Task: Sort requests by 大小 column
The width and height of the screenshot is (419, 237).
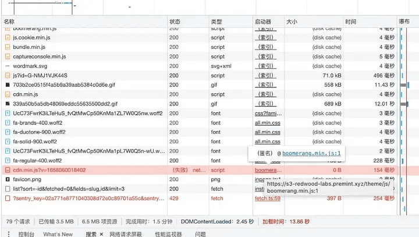Action: [314, 22]
